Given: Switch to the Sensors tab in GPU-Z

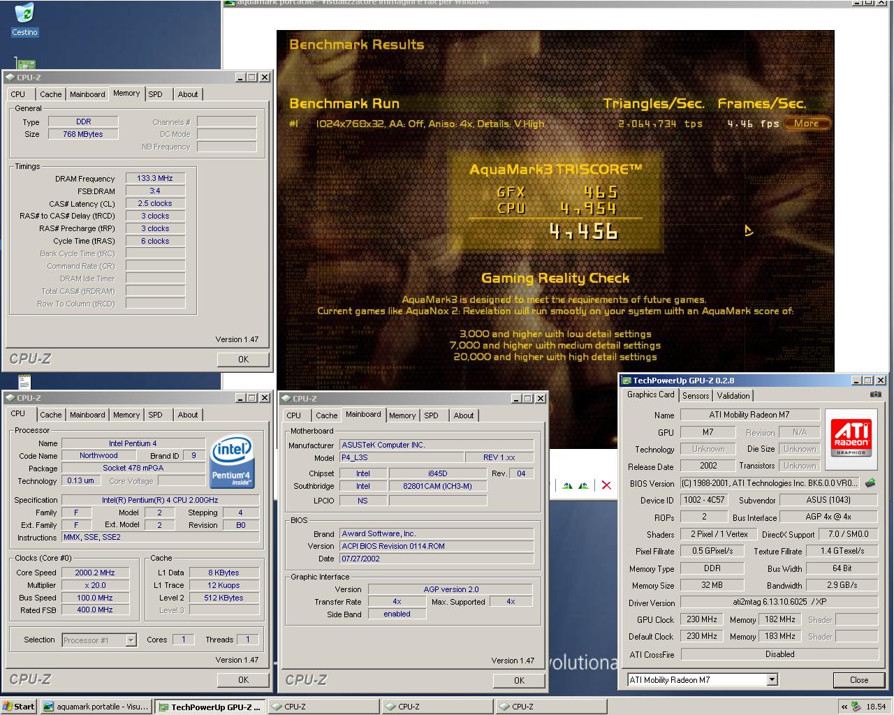Looking at the screenshot, I should tap(696, 395).
